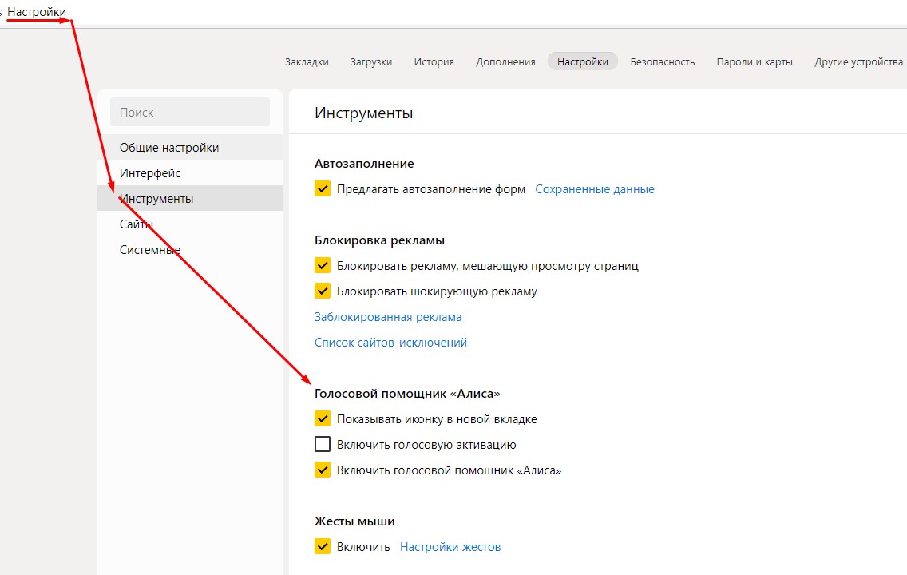
Task: Select the Настройки tab in top navigation
Action: (x=583, y=62)
